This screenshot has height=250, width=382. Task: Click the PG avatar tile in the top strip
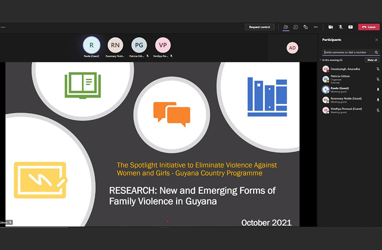coord(139,45)
